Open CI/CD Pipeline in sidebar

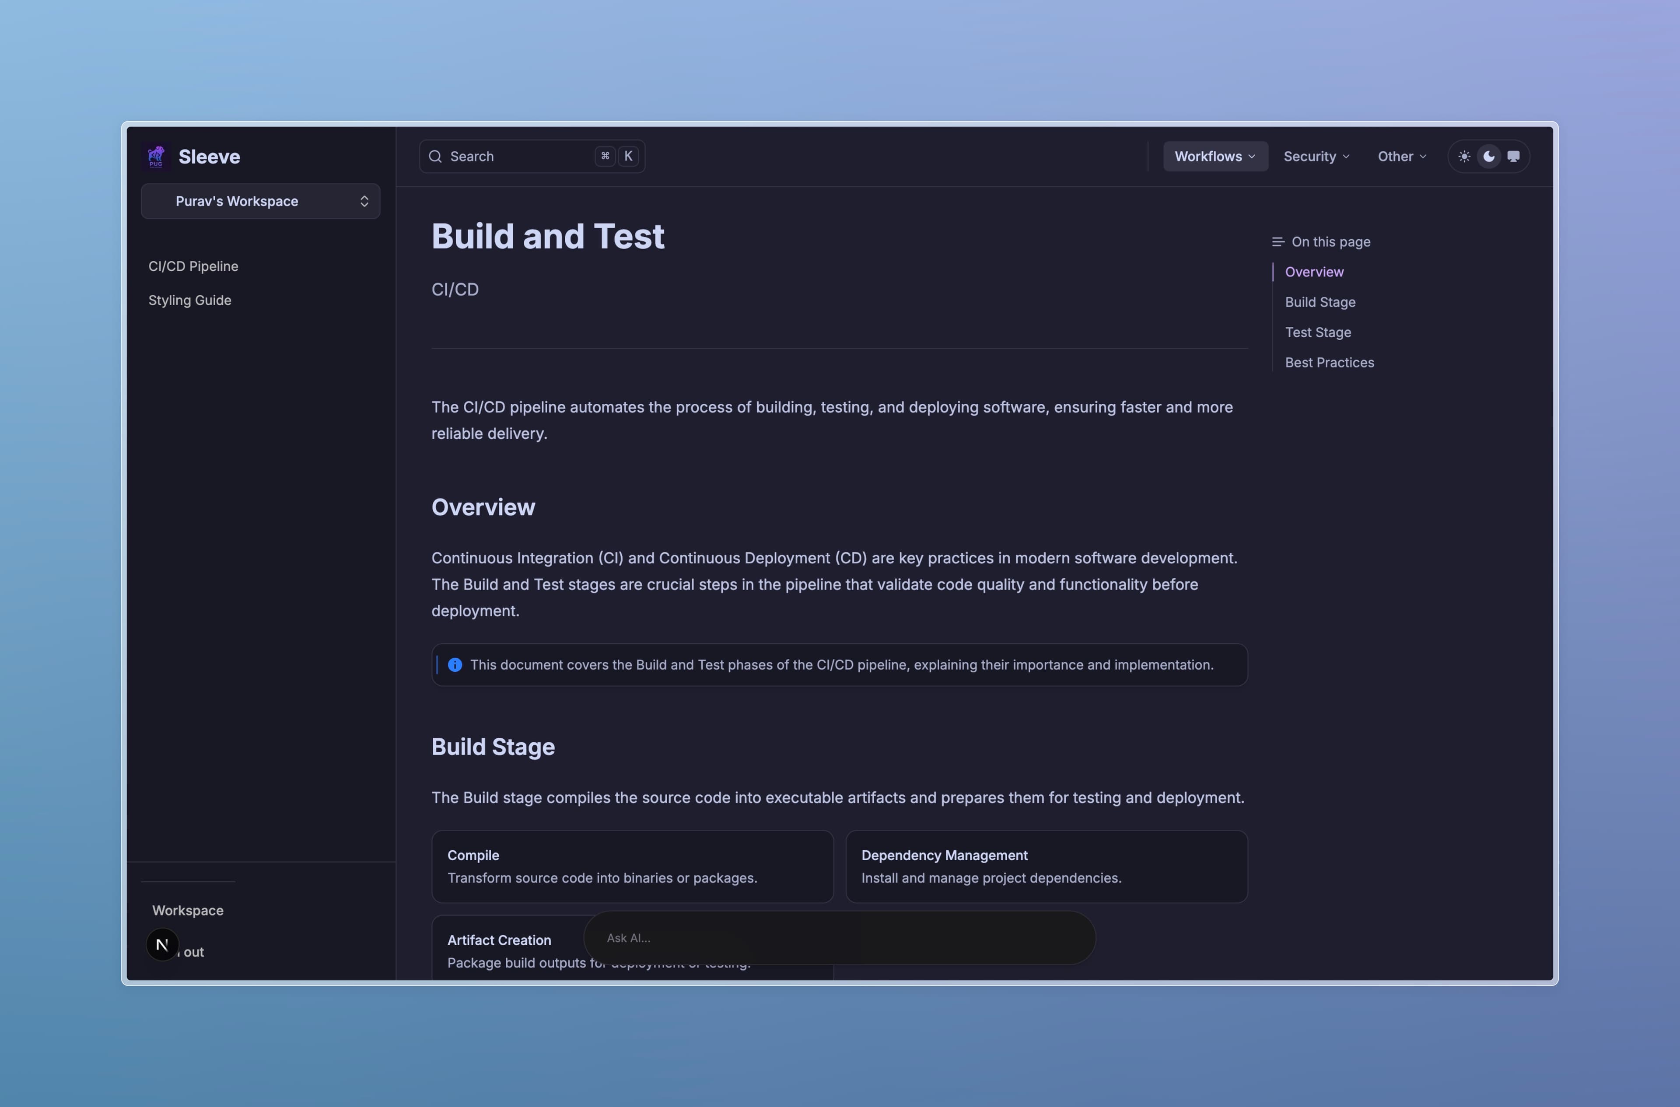pyautogui.click(x=193, y=266)
